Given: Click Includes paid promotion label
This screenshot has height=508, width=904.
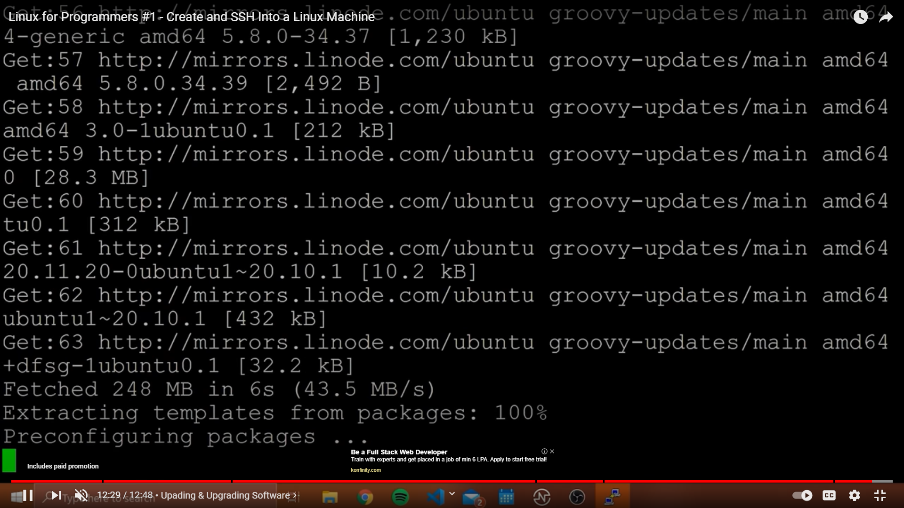Looking at the screenshot, I should click(63, 466).
